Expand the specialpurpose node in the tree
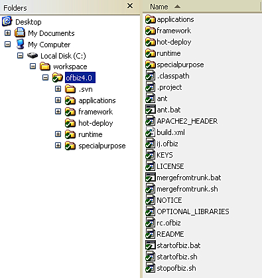 click(58, 146)
